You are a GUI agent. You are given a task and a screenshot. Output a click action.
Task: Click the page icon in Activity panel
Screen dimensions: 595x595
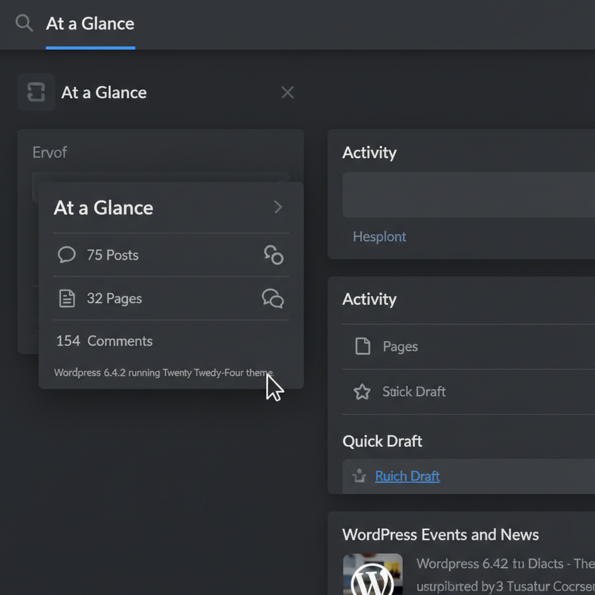point(363,347)
